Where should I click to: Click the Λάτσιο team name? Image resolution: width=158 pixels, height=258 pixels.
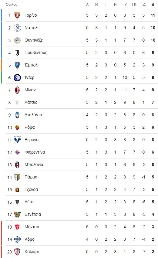click(31, 102)
